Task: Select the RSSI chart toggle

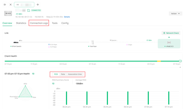Action: click(56, 74)
